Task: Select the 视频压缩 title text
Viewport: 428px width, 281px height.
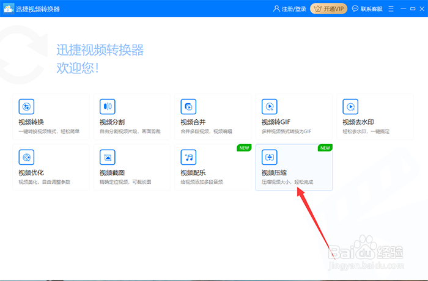Action: (274, 173)
